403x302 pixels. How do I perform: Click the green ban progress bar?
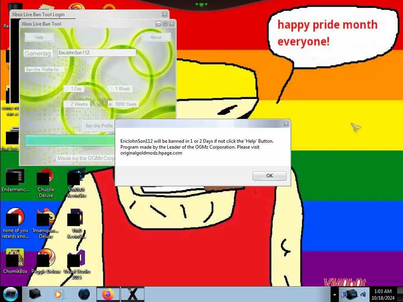pyautogui.click(x=70, y=140)
